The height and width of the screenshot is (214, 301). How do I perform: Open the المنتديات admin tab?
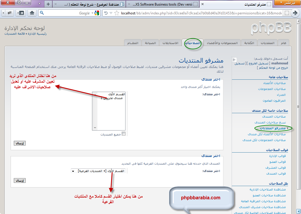267,43
